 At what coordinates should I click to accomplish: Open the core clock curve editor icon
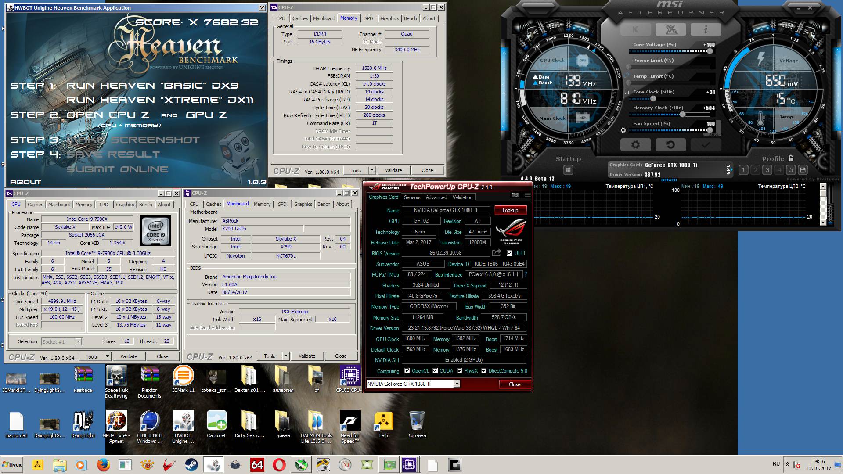(627, 92)
